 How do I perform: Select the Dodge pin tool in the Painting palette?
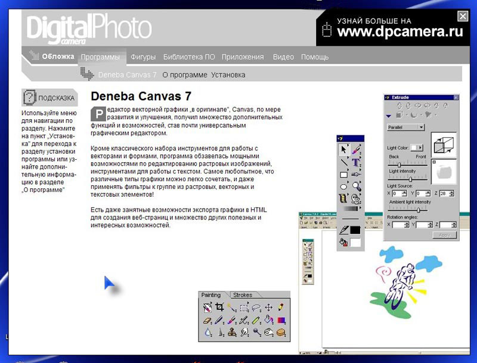(256, 332)
